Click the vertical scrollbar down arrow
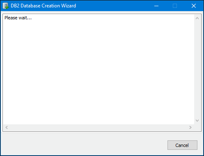The image size is (204, 156). 197,121
